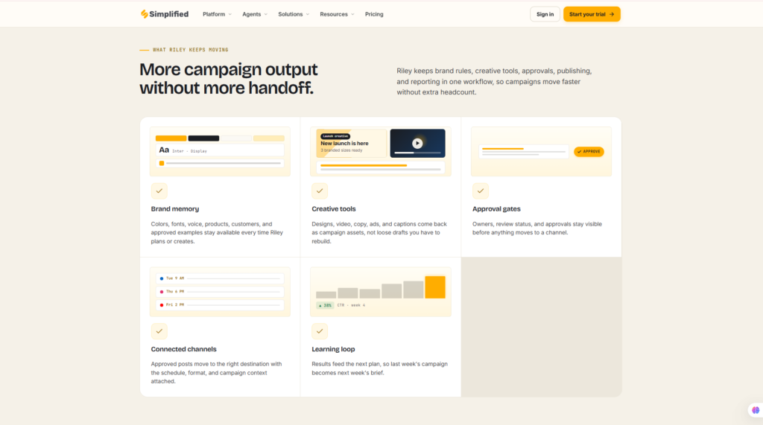
Task: Click the Thu 6 PM schedule row
Action: click(220, 292)
